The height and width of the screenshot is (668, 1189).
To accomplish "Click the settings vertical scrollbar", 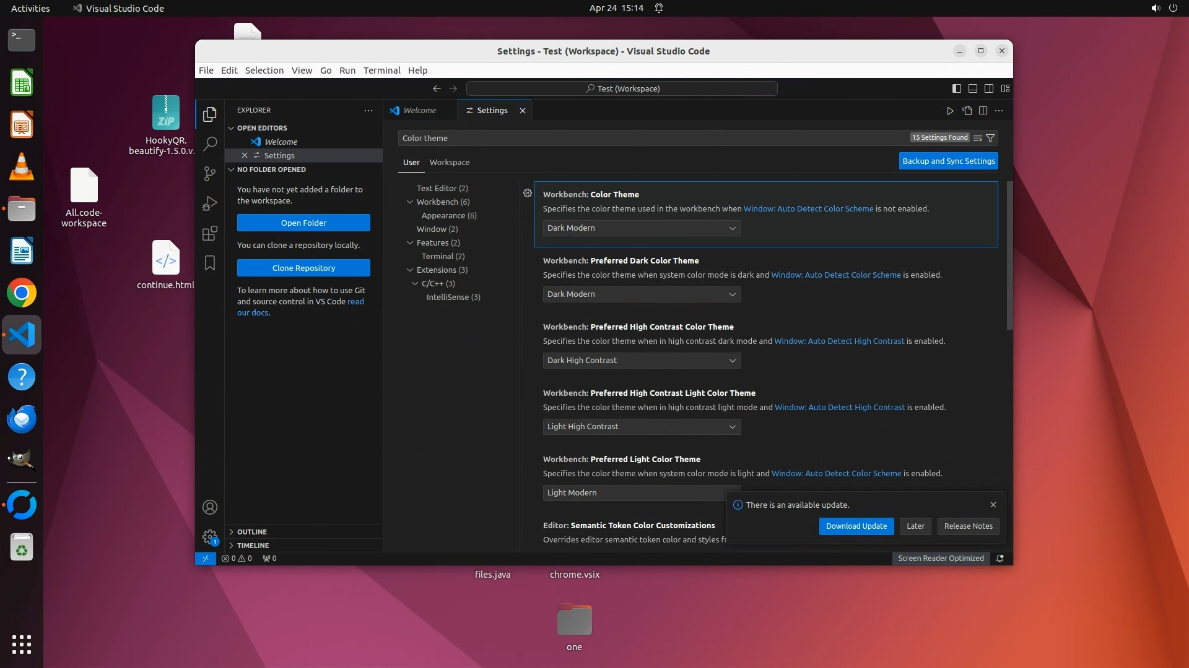I will click(x=1009, y=255).
